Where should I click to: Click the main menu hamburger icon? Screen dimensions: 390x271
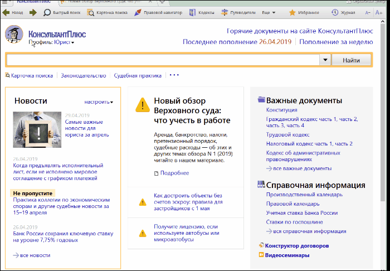coord(3,1)
